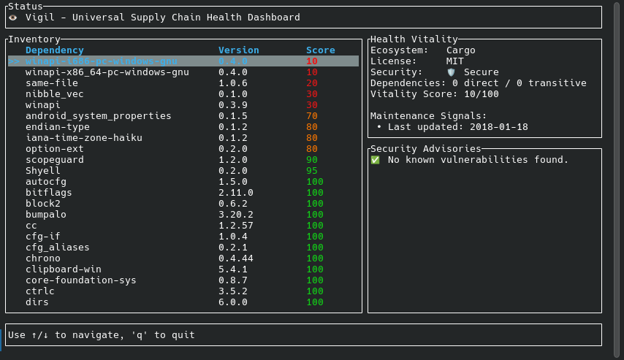Click the terminal vertical scrollbar
The height and width of the screenshot is (360, 624).
[617, 180]
